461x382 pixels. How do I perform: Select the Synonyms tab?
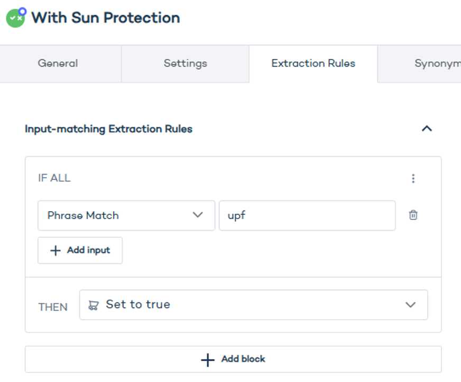point(438,63)
